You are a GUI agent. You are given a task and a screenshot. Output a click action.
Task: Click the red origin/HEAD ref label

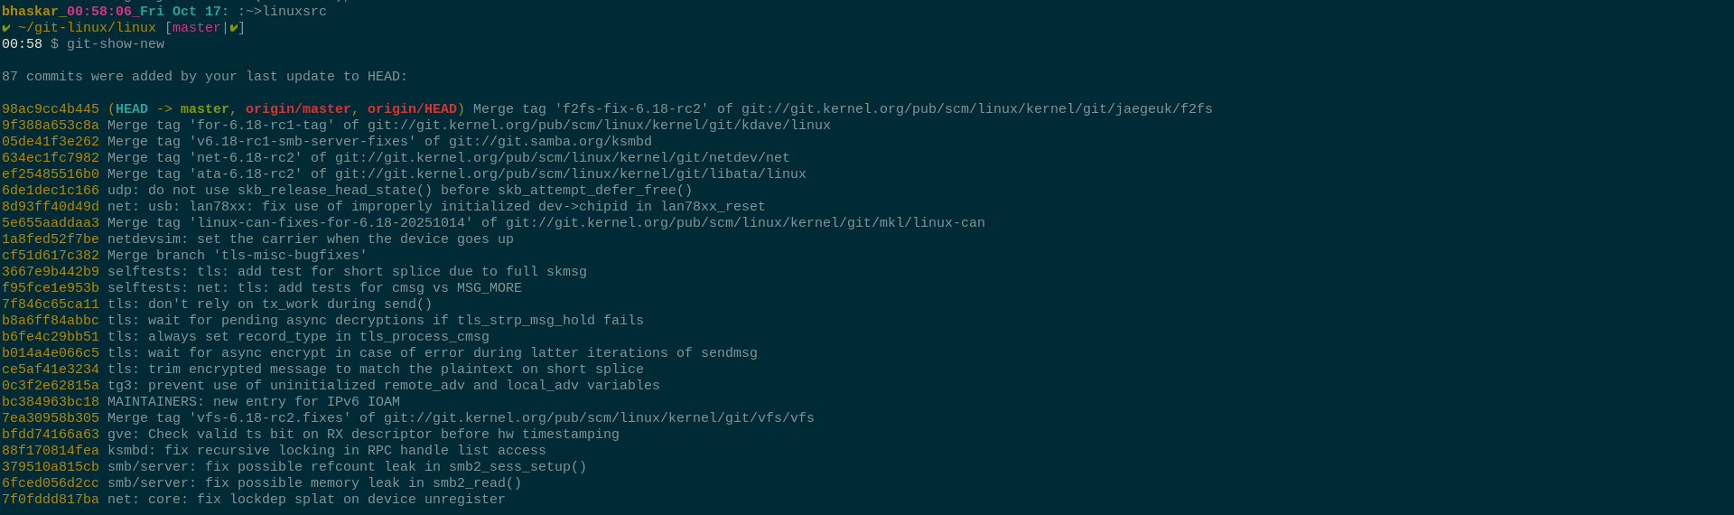point(412,109)
